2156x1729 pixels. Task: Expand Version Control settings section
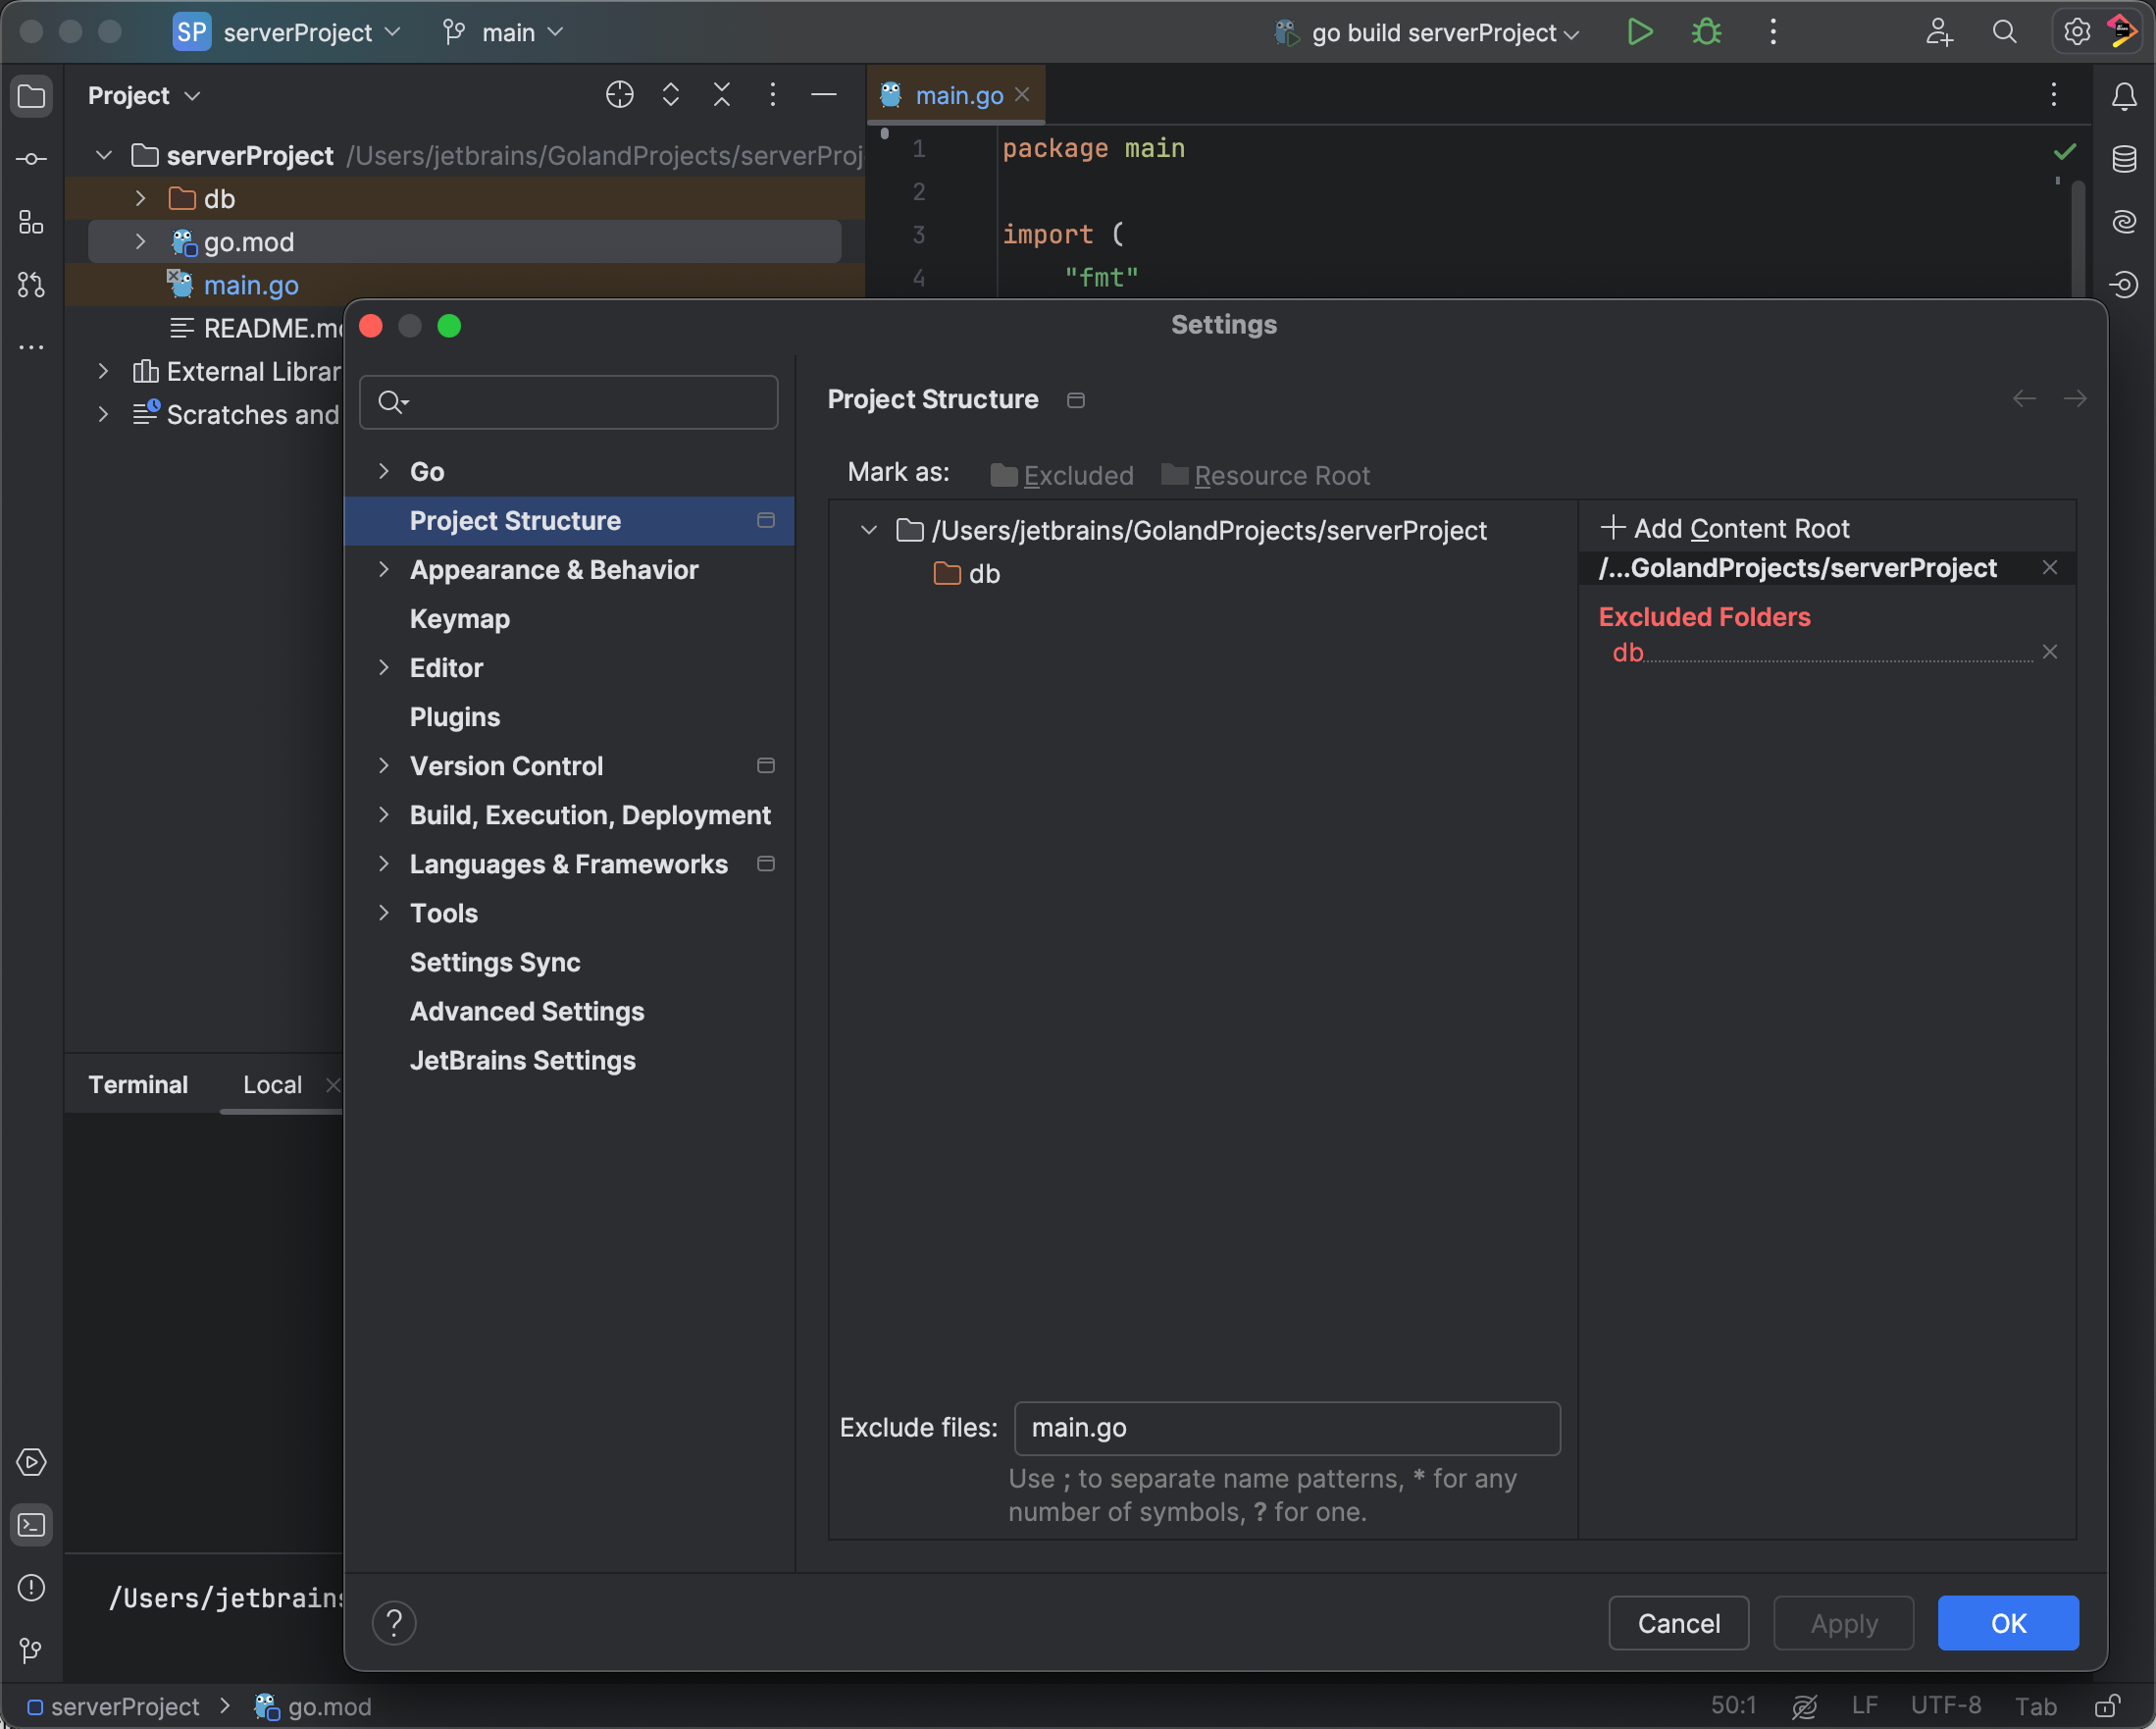(x=384, y=765)
